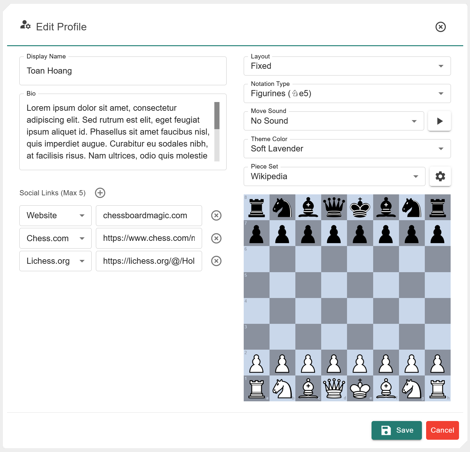Expand the Piece Set dropdown

(334, 177)
